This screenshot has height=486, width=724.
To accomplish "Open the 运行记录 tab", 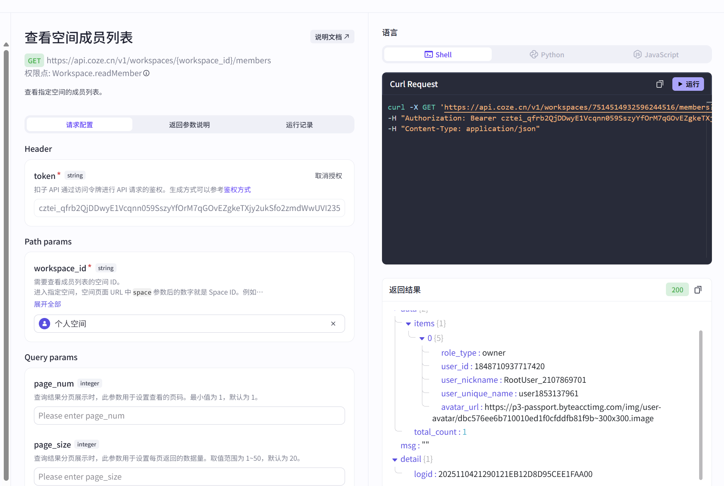I will (x=299, y=124).
